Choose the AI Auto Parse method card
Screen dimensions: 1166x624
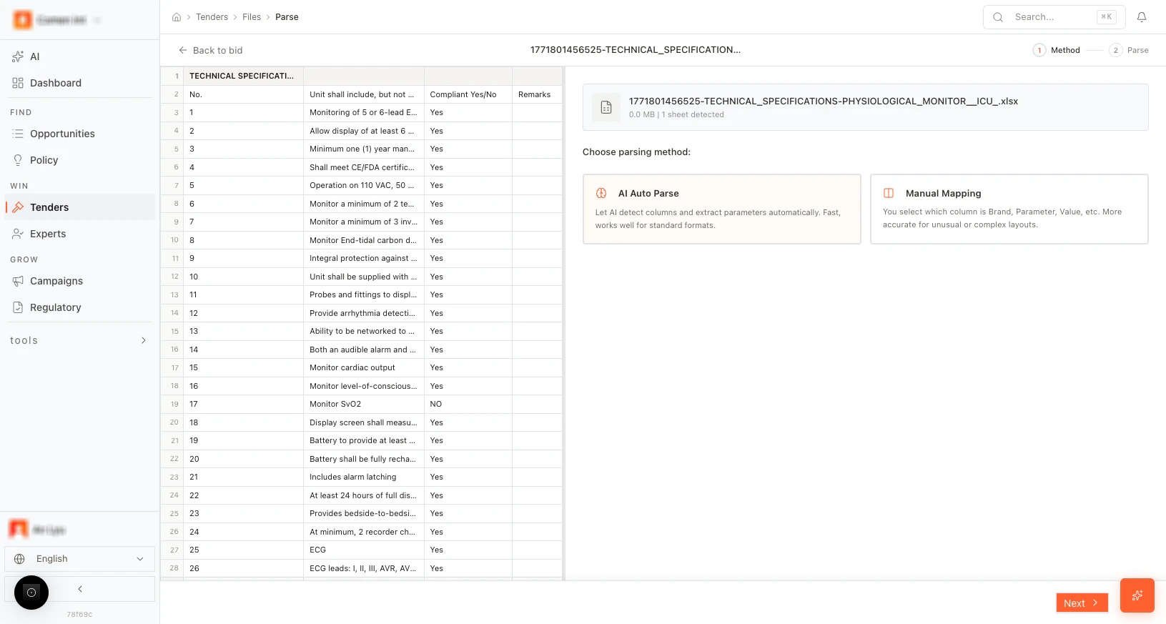(722, 209)
